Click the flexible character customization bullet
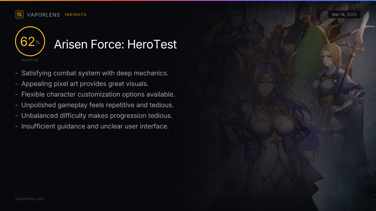The image size is (376, 211). pos(98,94)
